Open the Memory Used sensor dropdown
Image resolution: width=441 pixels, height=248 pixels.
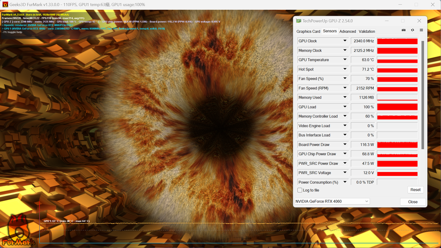tap(345, 97)
